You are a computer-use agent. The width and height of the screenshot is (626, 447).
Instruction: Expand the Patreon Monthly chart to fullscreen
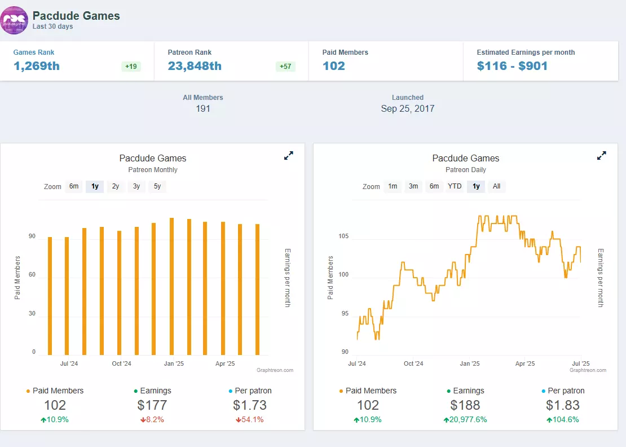(x=289, y=156)
